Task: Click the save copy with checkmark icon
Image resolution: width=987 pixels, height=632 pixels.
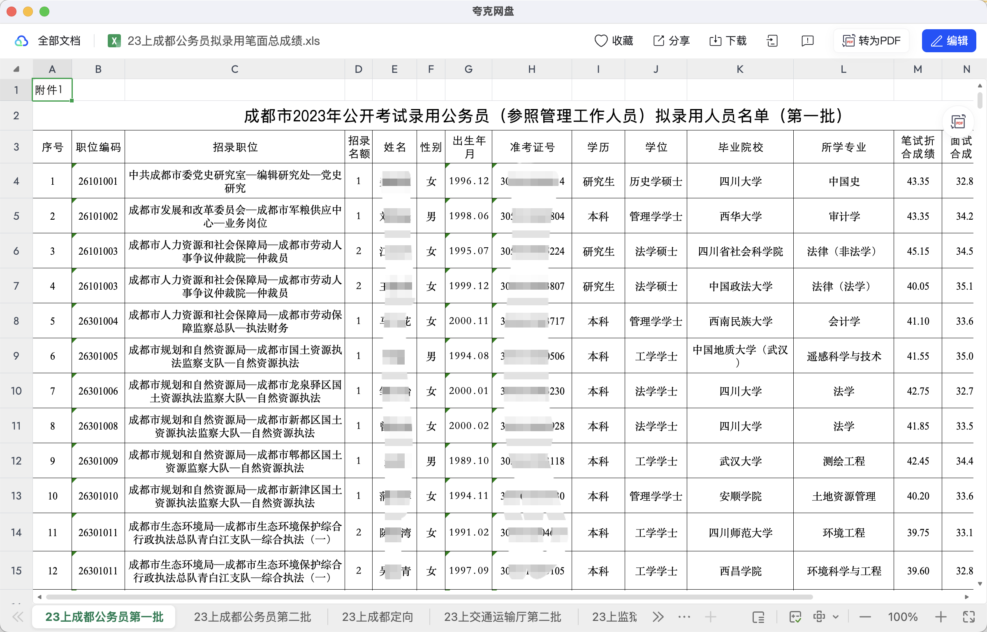Action: pos(796,617)
